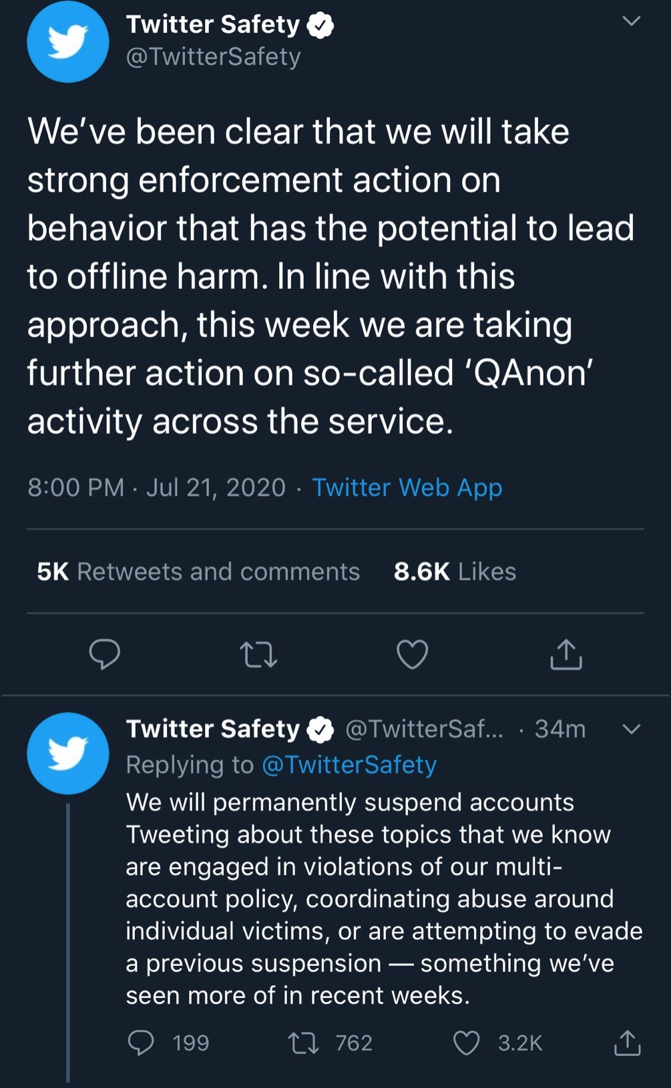
Task: Open the reply's 34m timestamp
Action: point(560,729)
